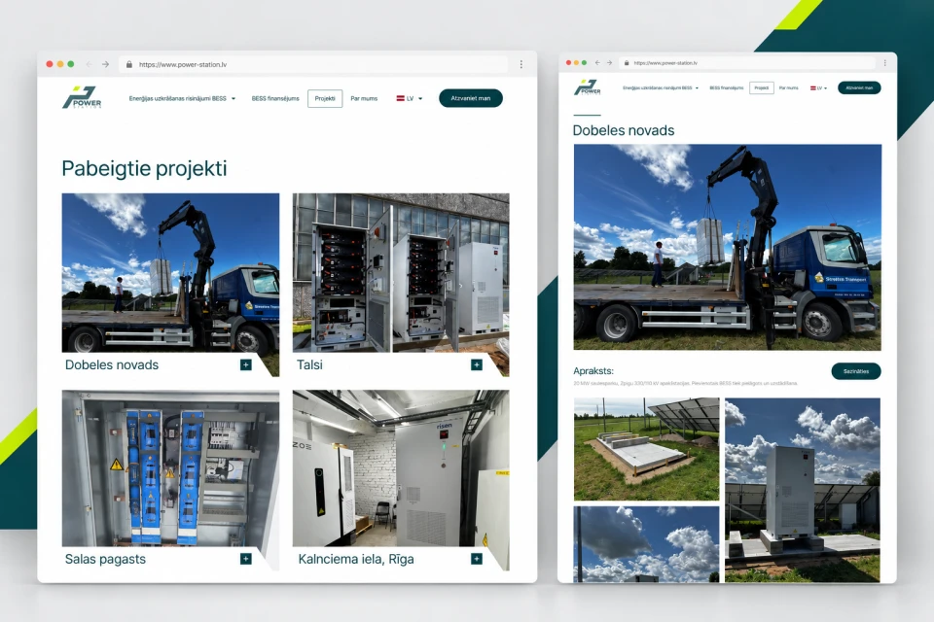Click the Pabeigtie projekti heading

pyautogui.click(x=144, y=168)
